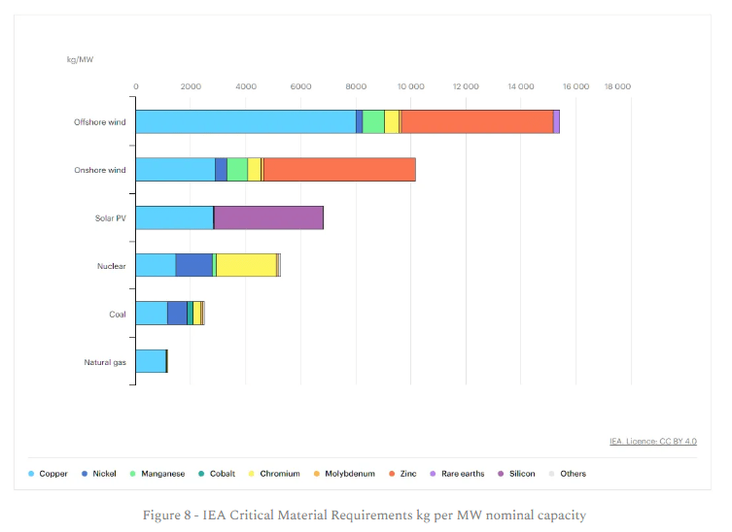The width and height of the screenshot is (732, 532).
Task: Select the chromium segment of Nuclear bar
Action: coord(246,265)
